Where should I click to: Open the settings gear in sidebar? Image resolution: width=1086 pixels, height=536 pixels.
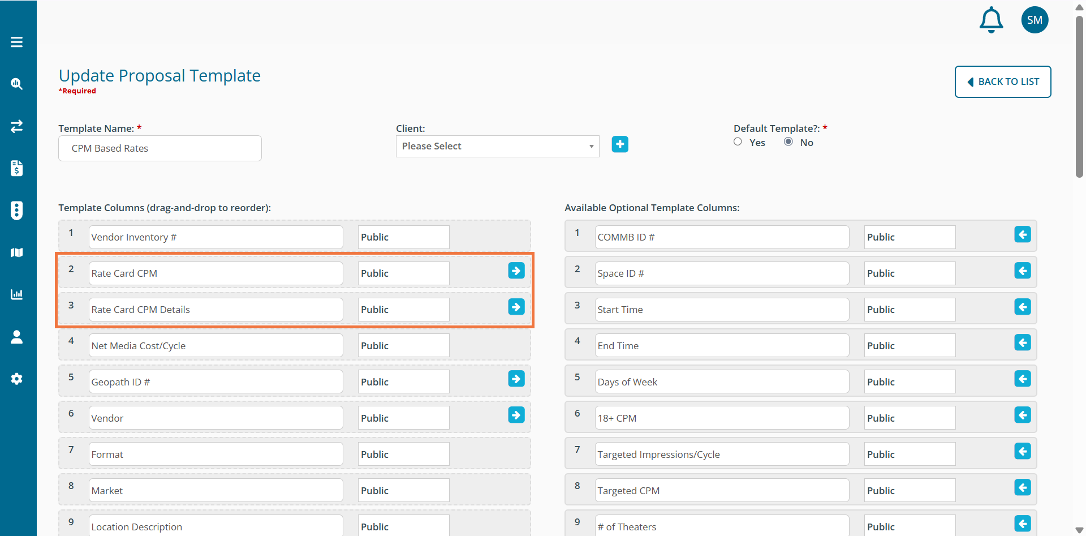16,379
